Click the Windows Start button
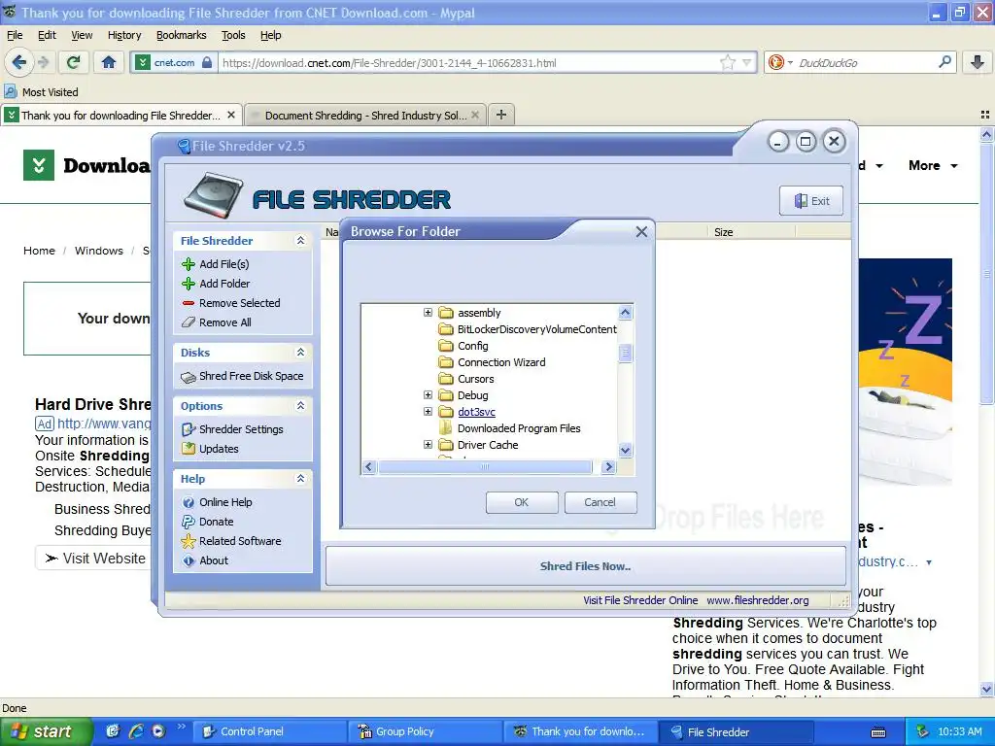 pyautogui.click(x=46, y=731)
